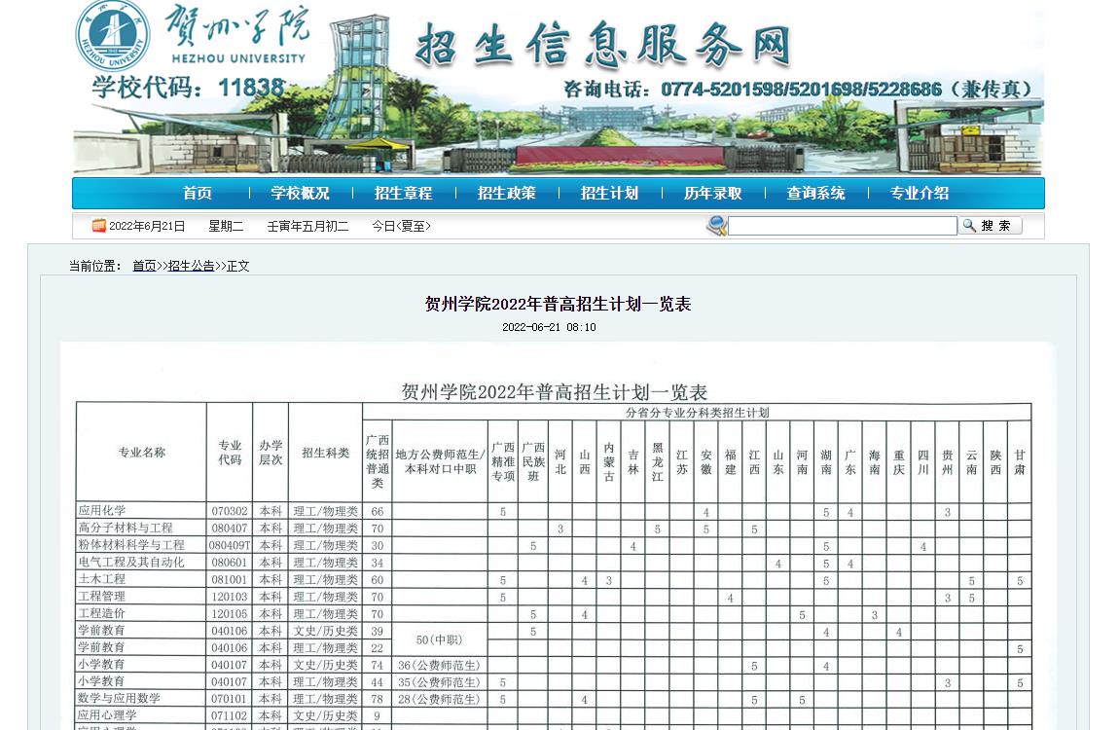Click the 黑龙江 province column header
The image size is (1119, 730).
(x=658, y=461)
